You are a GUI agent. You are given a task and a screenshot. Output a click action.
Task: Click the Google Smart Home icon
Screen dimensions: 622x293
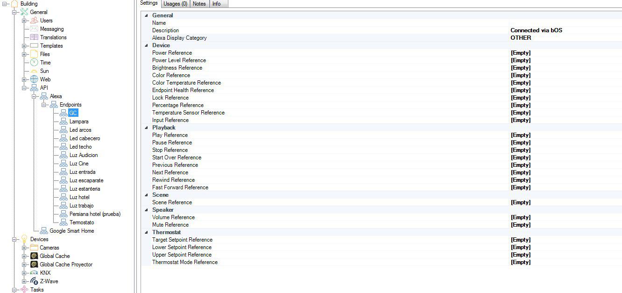[x=44, y=231]
